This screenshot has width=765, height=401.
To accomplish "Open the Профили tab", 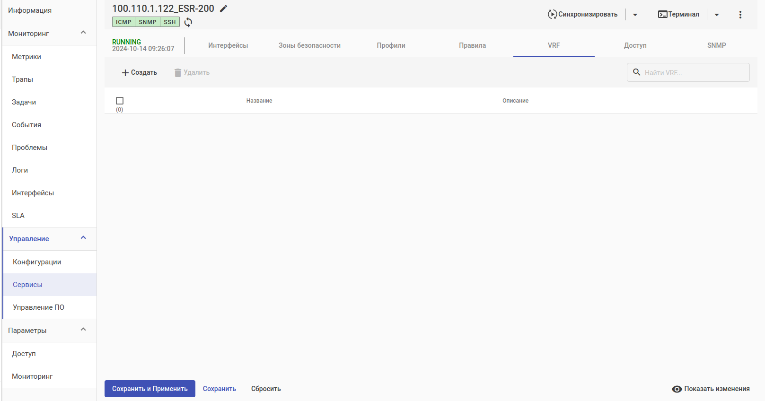I will tap(391, 45).
